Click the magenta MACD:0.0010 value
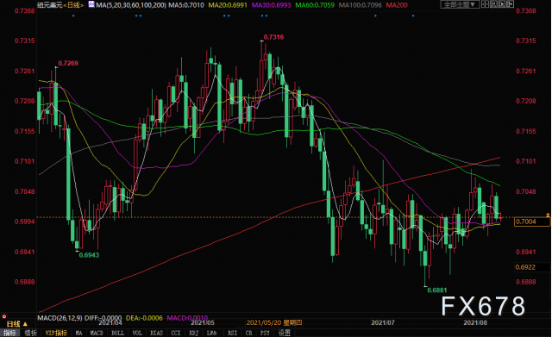This screenshot has width=552, height=337. coord(187,318)
